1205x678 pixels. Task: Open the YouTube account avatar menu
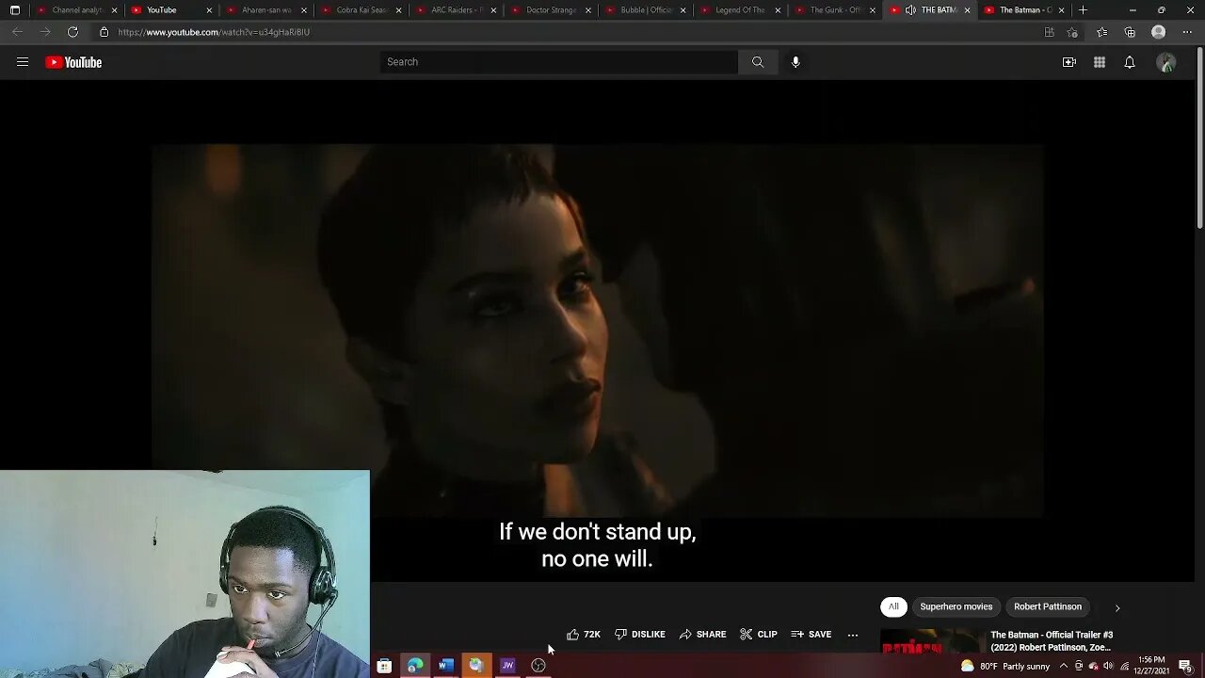click(x=1166, y=62)
